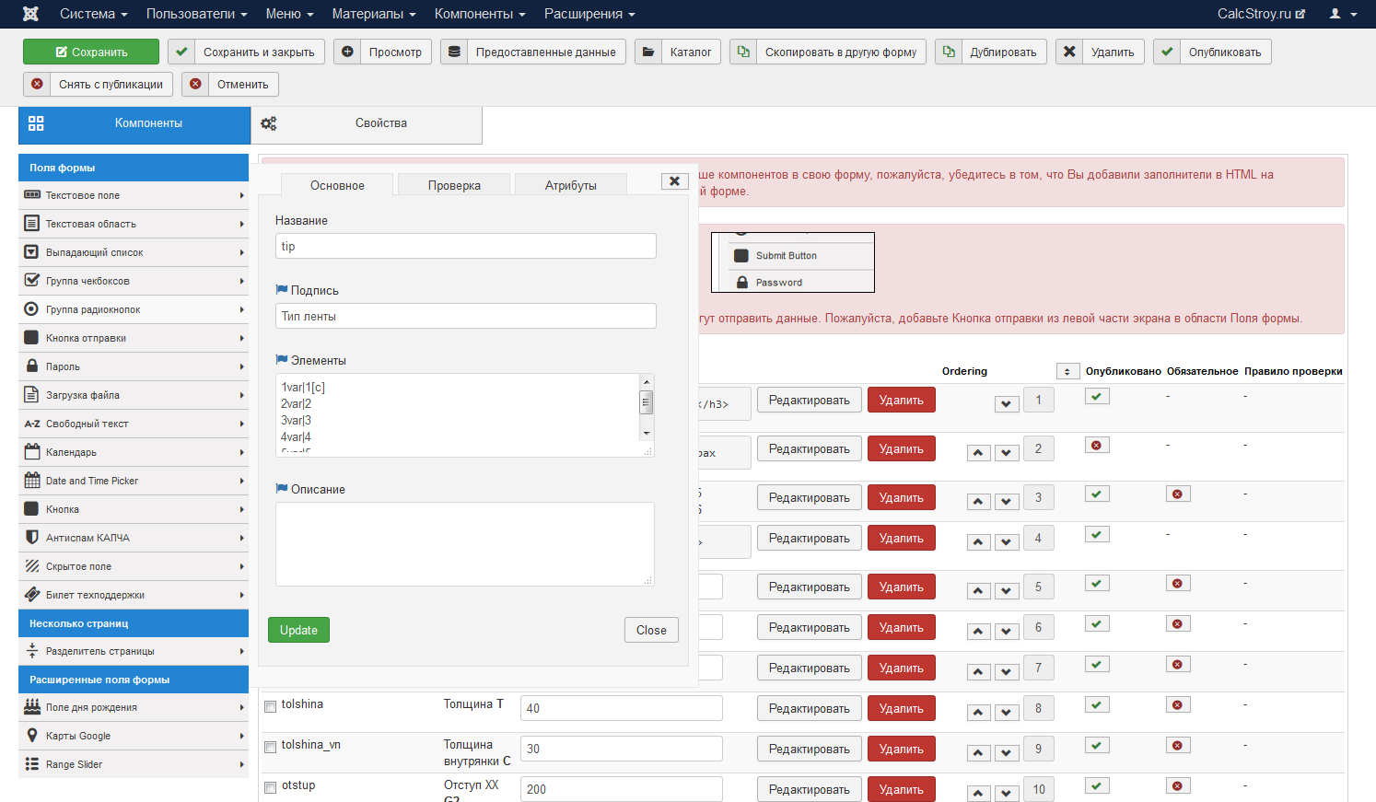This screenshot has height=802, width=1376.
Task: Click the Joomla logo icon
Action: 30,14
